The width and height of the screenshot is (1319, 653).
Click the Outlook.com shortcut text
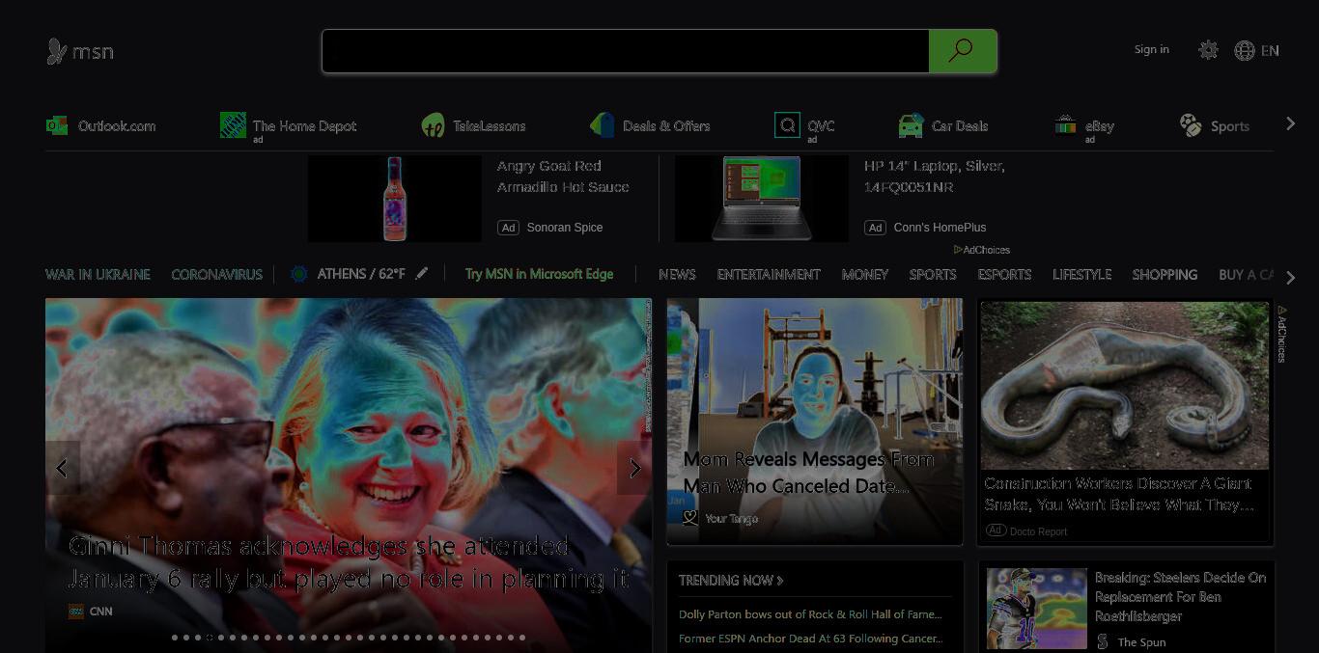[x=117, y=125]
